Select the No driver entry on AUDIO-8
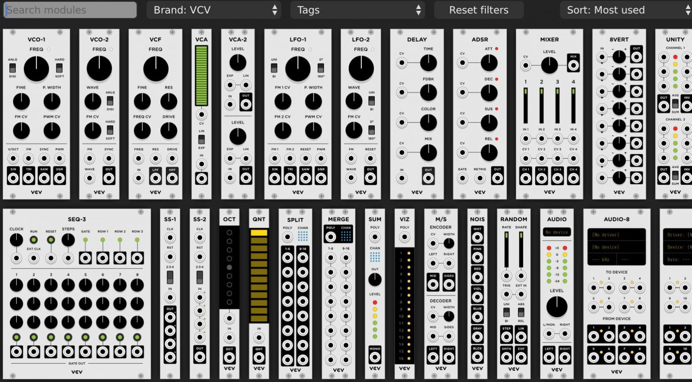 616,235
